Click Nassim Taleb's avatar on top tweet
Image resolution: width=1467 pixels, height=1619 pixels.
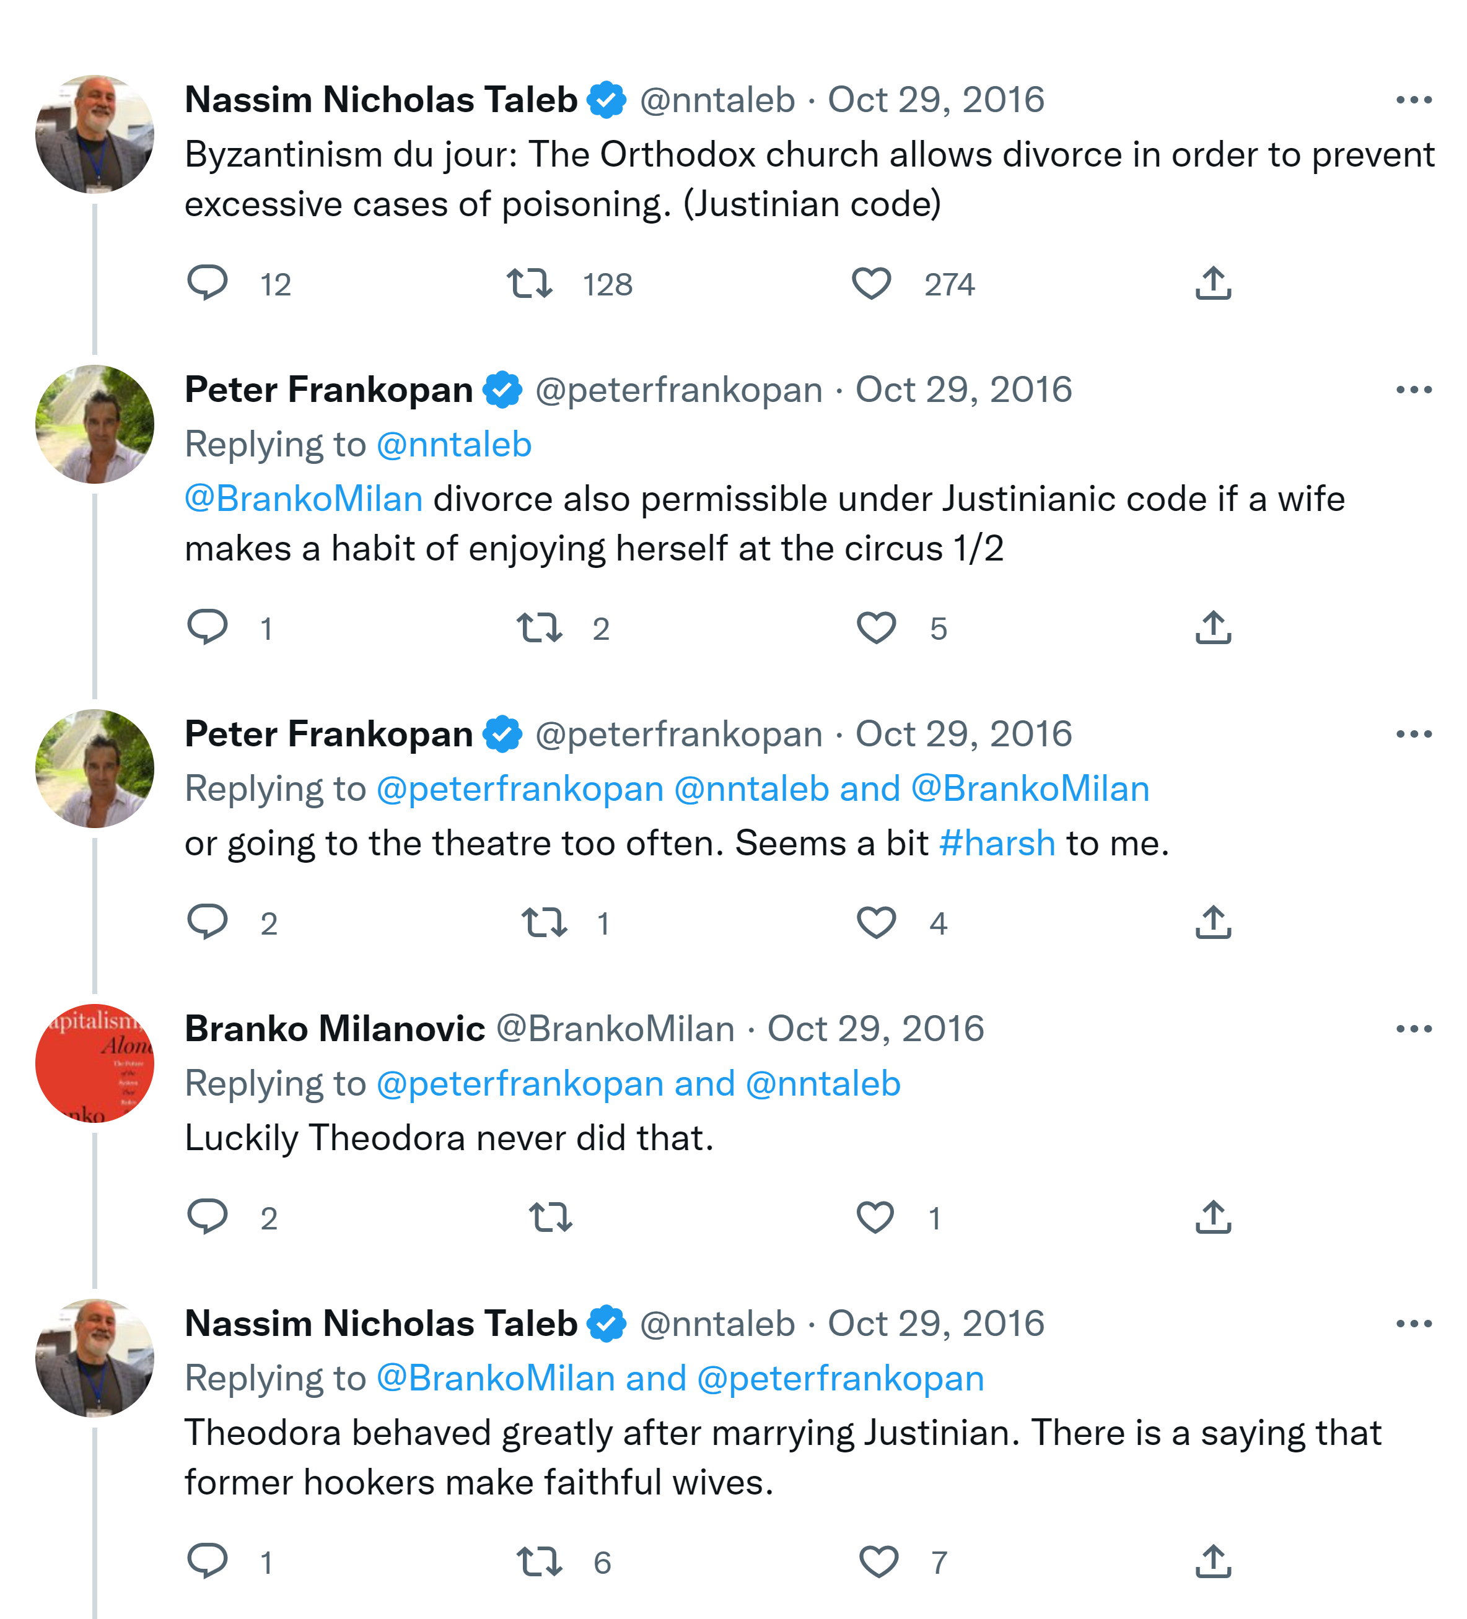[95, 134]
